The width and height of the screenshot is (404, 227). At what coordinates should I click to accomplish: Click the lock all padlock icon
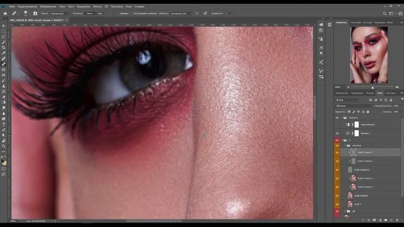click(x=368, y=112)
